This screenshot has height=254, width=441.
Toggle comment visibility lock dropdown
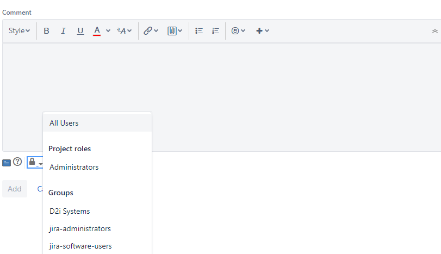click(35, 162)
